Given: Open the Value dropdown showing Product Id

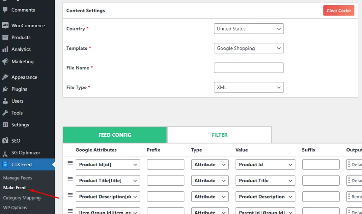Looking at the screenshot, I should 265,164.
